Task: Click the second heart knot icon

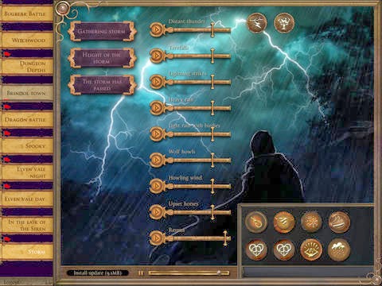Action: (284, 249)
